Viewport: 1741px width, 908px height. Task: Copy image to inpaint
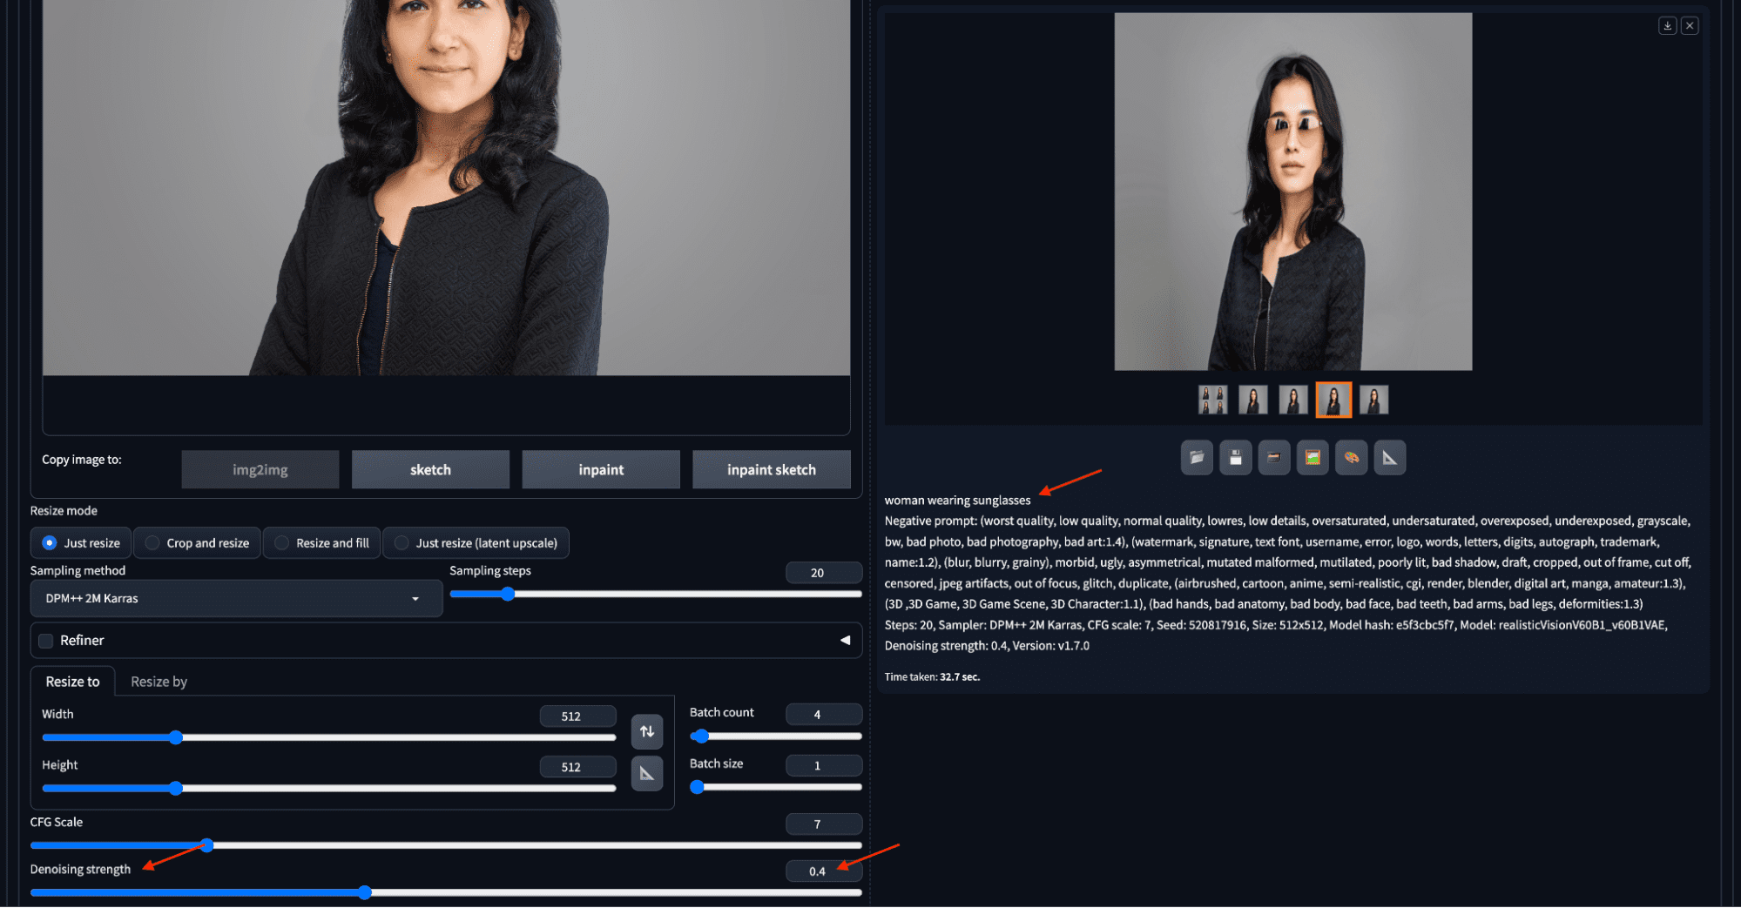(601, 470)
